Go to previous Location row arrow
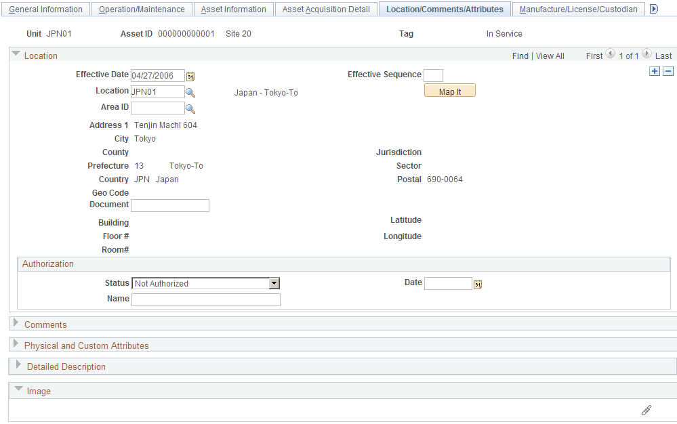The width and height of the screenshot is (677, 424). click(x=610, y=54)
